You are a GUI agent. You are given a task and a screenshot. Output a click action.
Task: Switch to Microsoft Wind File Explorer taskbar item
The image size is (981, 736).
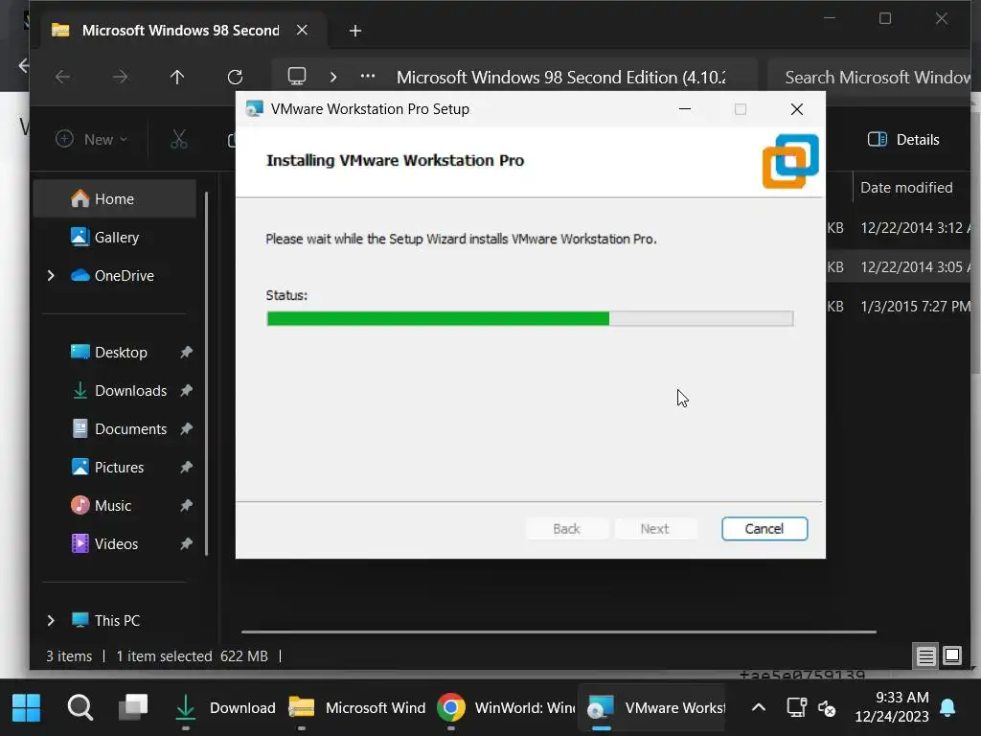[x=356, y=707]
